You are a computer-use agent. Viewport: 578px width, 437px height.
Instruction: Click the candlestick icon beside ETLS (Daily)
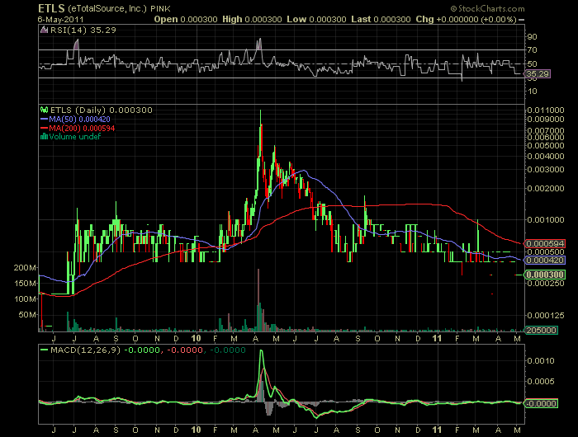pos(45,110)
